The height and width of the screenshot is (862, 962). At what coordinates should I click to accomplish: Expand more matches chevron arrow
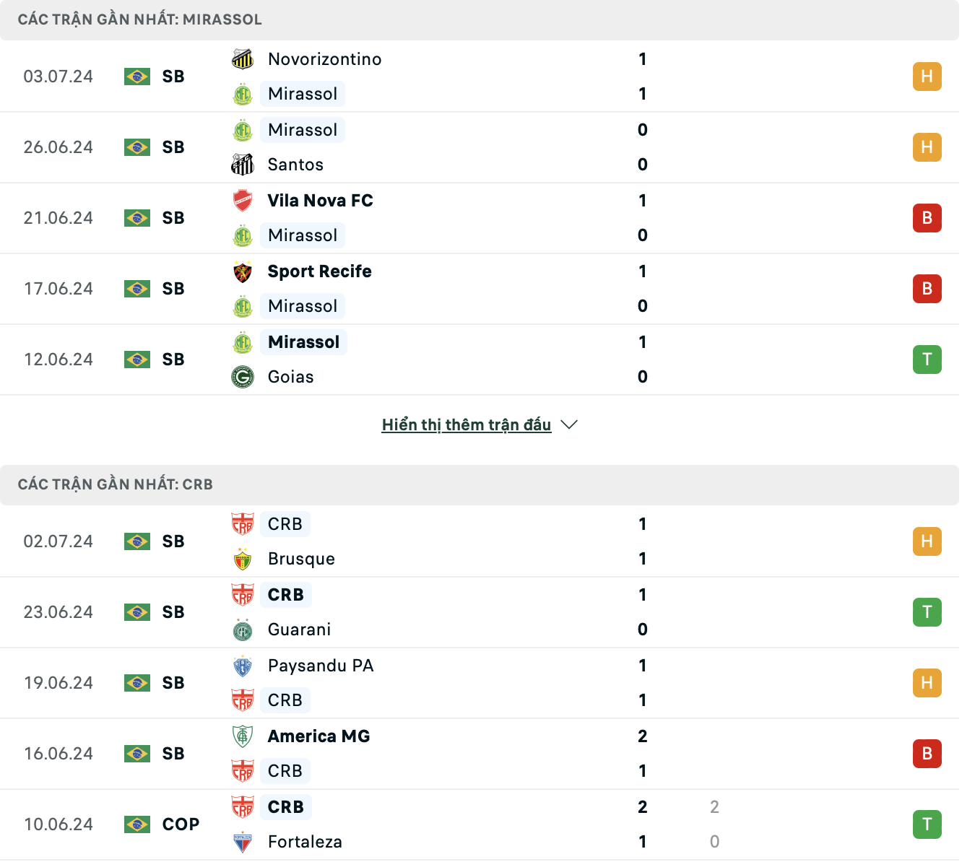click(569, 425)
